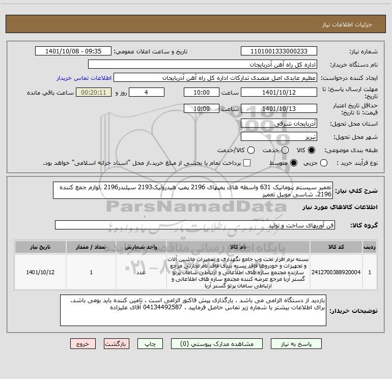This screenshot has height=379, width=392.
Task: Click product code 2412700388920004 cell
Action: [x=336, y=272]
